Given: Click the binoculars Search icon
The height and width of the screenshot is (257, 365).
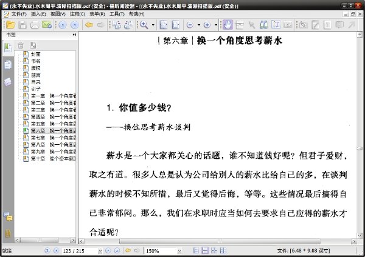Looking at the screenshot, I should pyautogui.click(x=263, y=25).
